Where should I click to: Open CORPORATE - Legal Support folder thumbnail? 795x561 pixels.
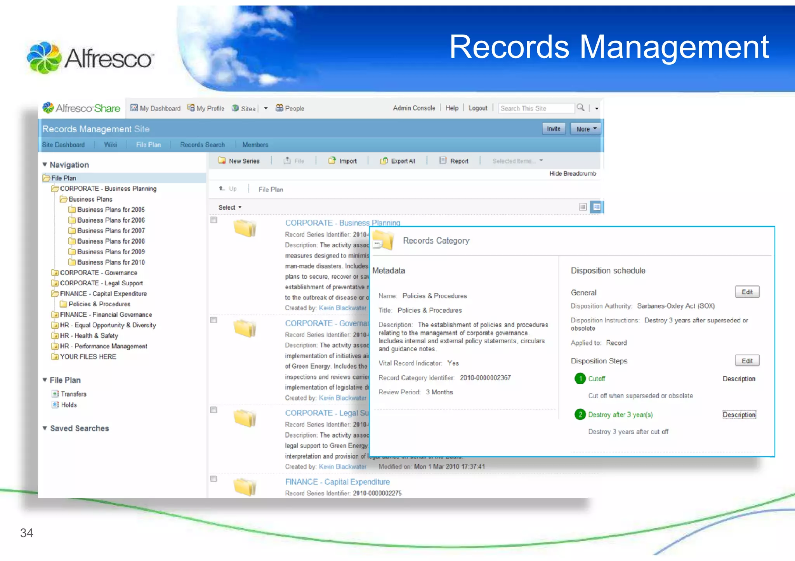245,418
